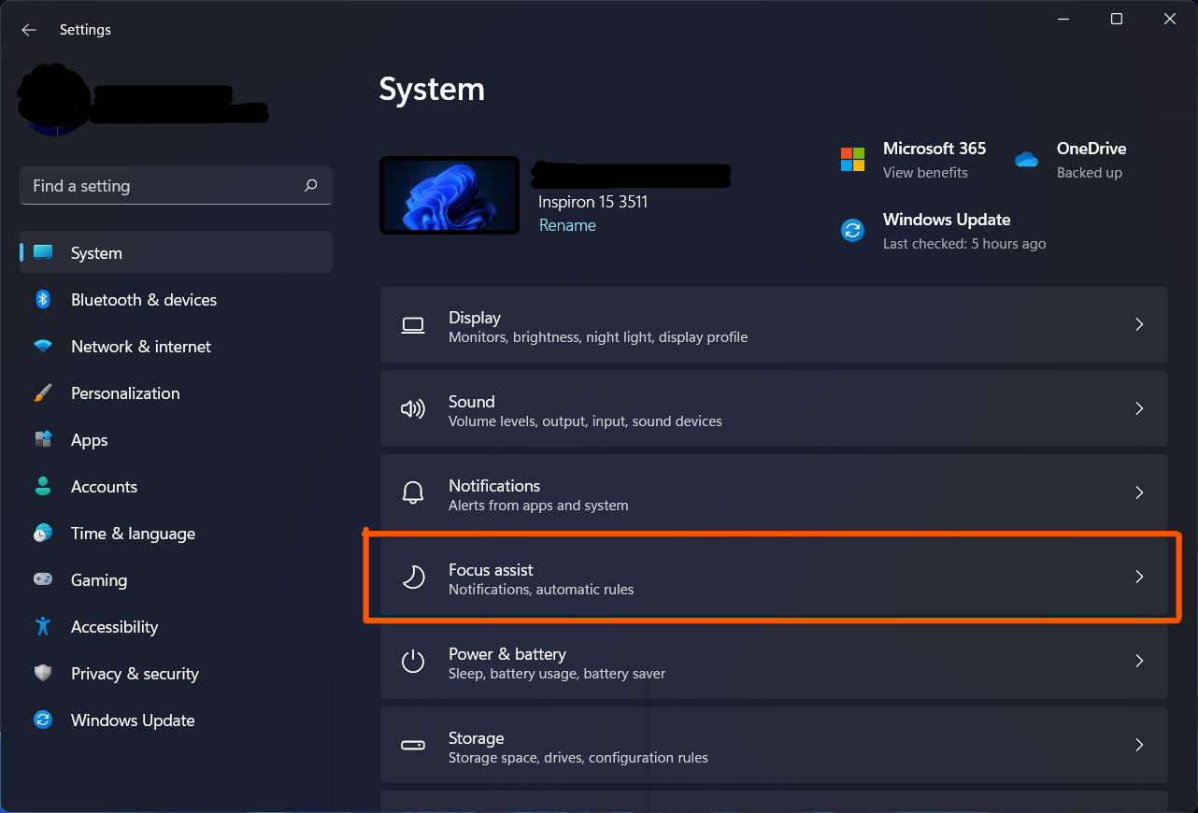Expand the Sound settings row chevron
1198x813 pixels.
(1139, 408)
